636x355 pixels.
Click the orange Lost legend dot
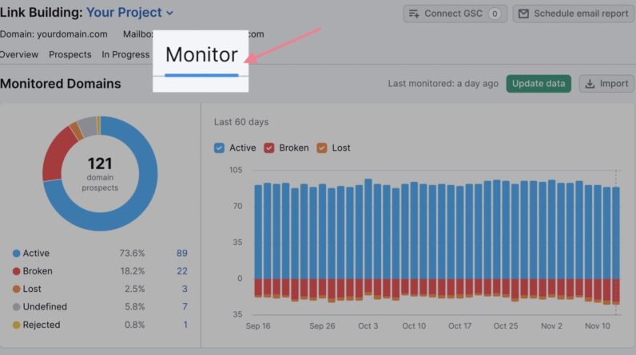click(x=16, y=289)
